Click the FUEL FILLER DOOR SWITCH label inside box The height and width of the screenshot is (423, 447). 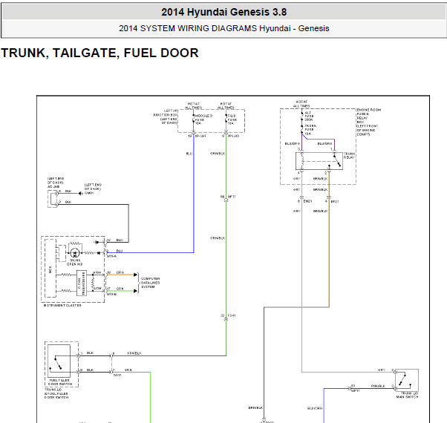point(60,382)
